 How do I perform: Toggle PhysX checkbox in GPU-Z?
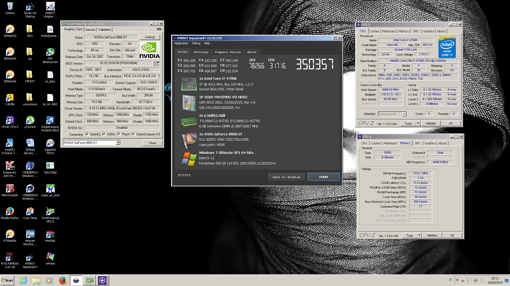point(119,134)
